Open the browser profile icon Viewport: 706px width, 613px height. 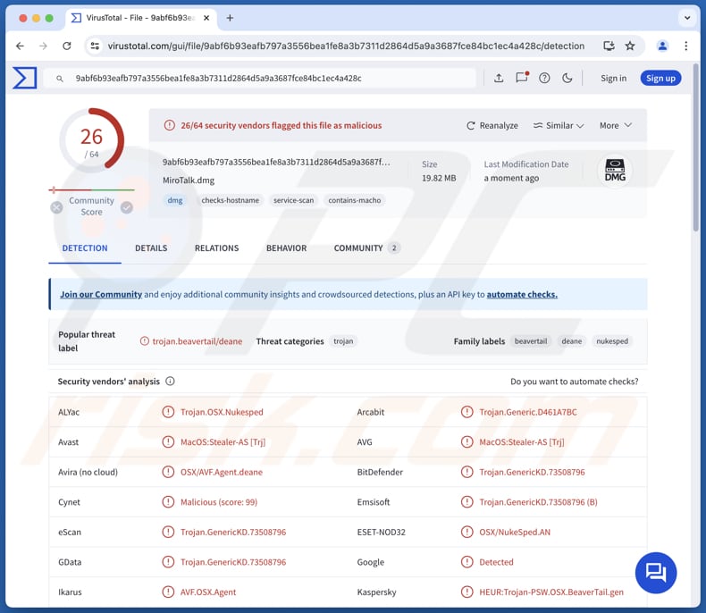pos(662,46)
